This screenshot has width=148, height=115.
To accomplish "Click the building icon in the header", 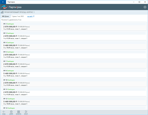I will [x=2, y=12].
